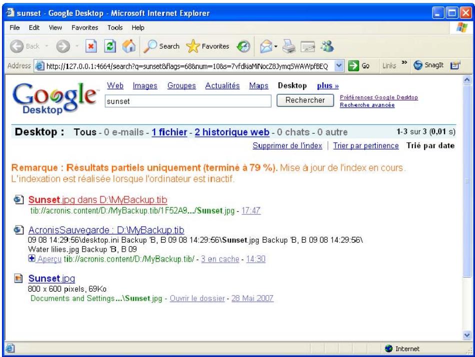Image resolution: width=475 pixels, height=357 pixels.
Task: Click the Internet zone globe icon
Action: click(388, 349)
